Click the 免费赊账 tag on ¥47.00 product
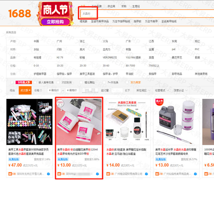The width and height of the screenshot is (214, 214). tap(14, 159)
